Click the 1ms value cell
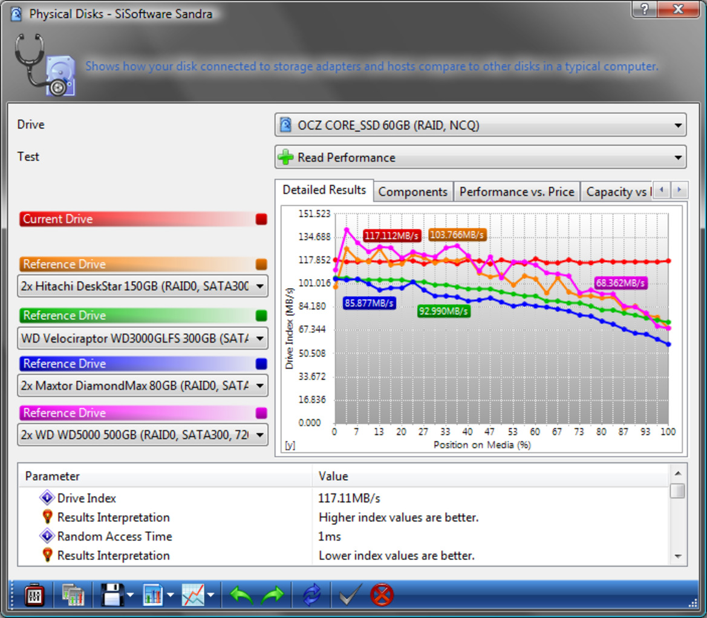 coord(330,536)
